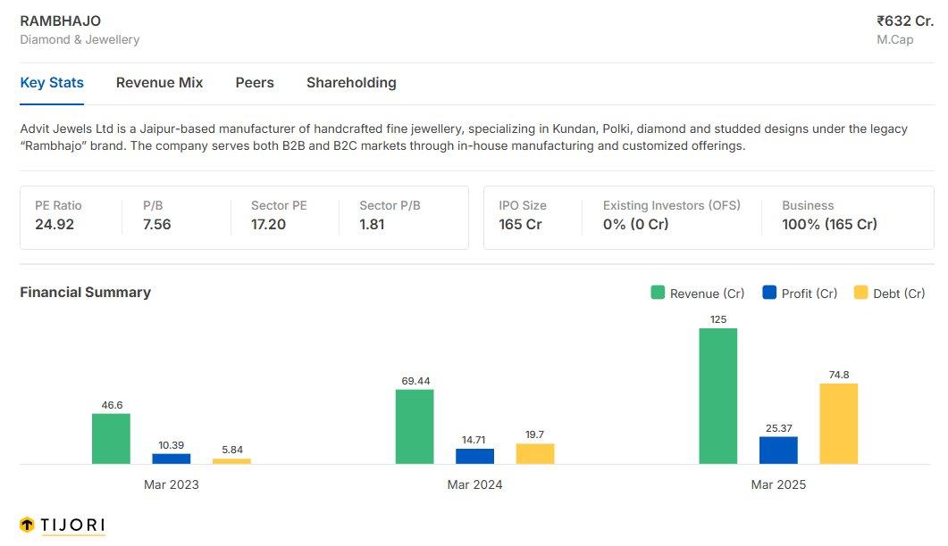Click the Mar 2024 profit bar
948x546 pixels.
[x=474, y=456]
